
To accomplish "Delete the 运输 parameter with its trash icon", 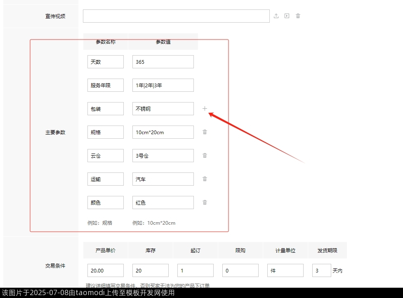I will coord(205,179).
